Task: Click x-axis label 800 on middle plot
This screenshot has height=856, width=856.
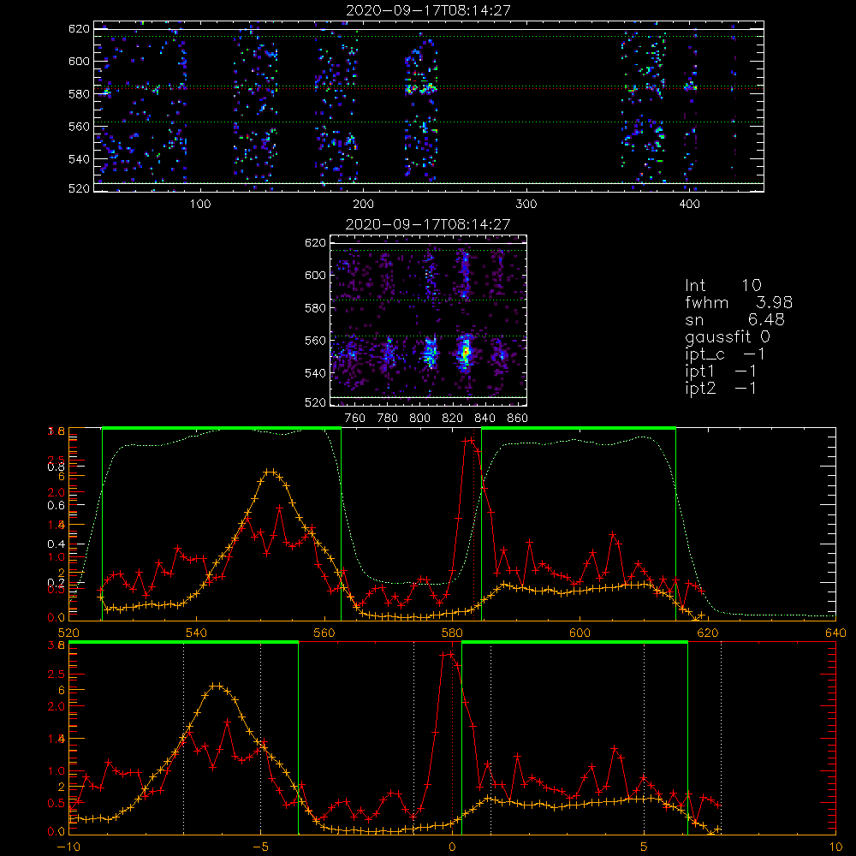Action: click(x=419, y=419)
